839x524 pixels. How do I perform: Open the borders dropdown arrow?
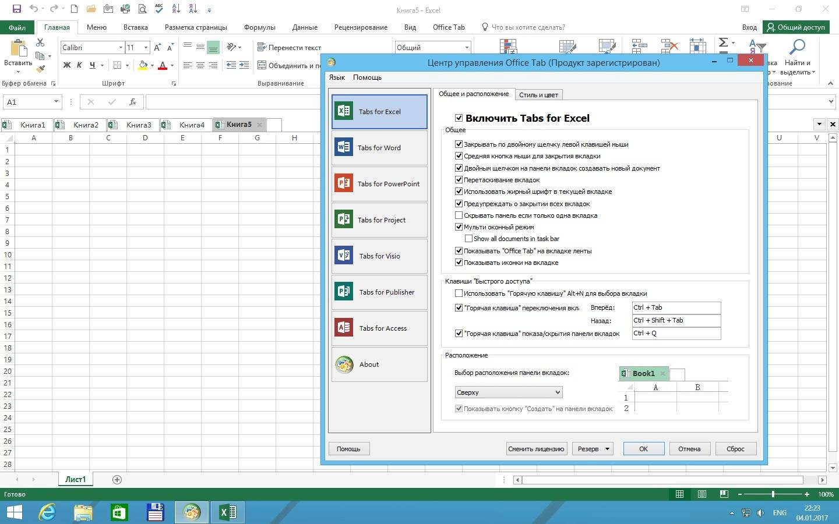pos(128,65)
